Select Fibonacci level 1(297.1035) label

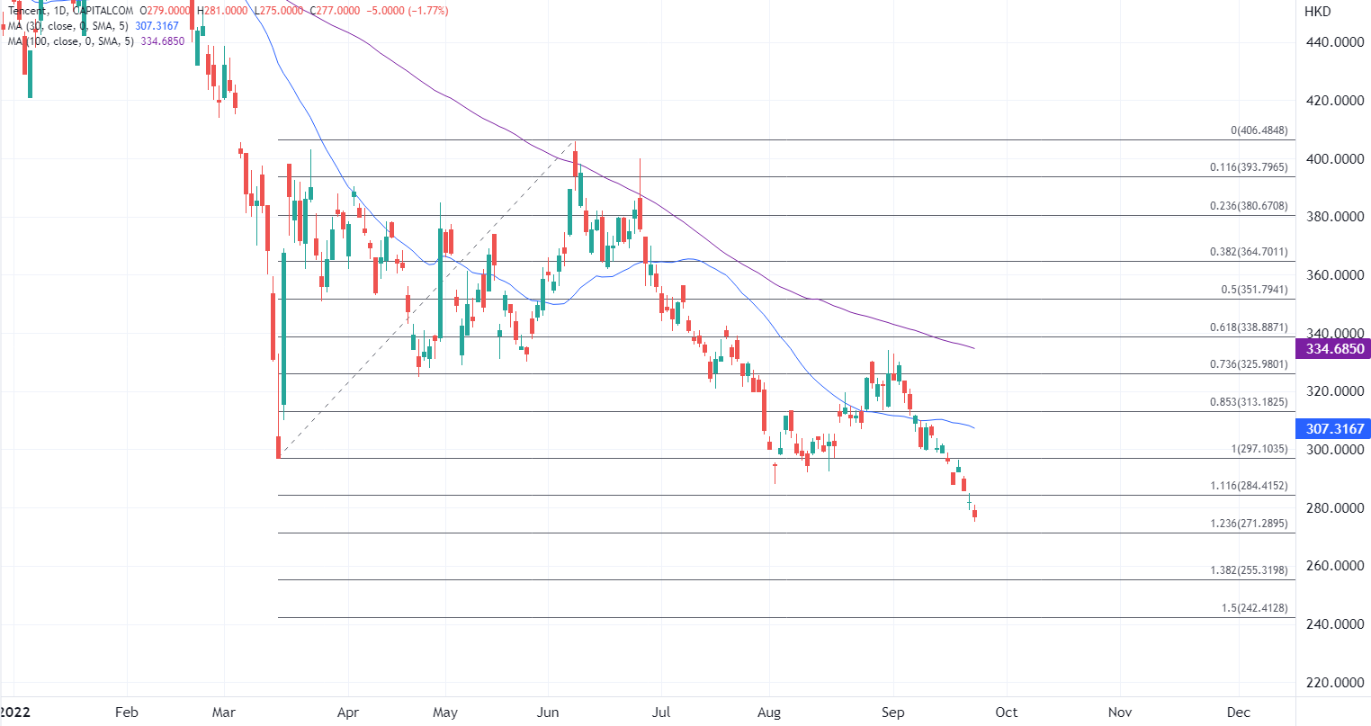pyautogui.click(x=1259, y=449)
